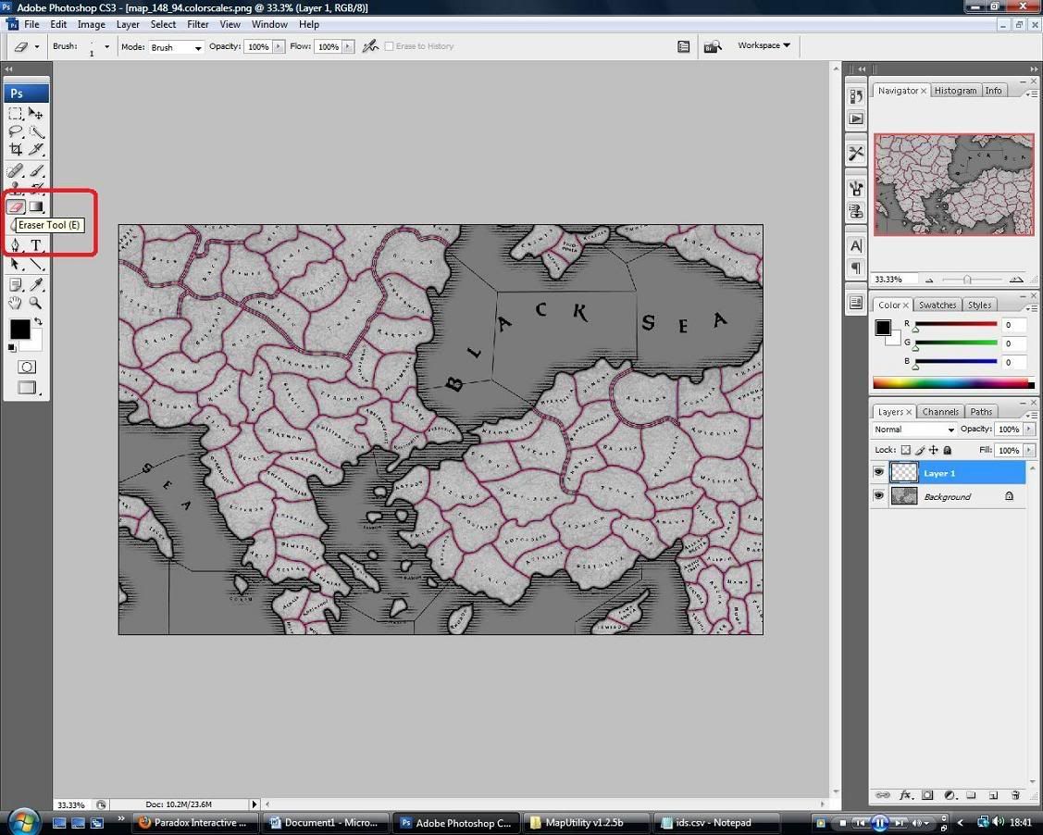Select the Slice tool
The width and height of the screenshot is (1043, 835).
click(36, 150)
